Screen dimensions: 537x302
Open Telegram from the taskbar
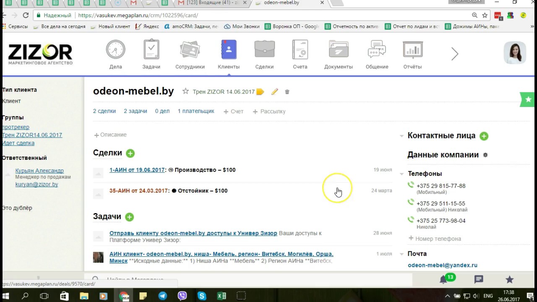point(163,296)
